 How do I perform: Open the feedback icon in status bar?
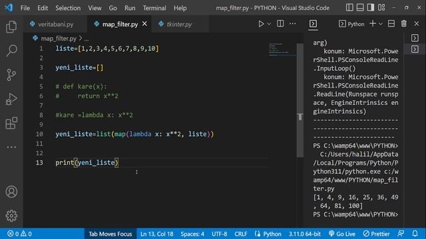(401, 234)
